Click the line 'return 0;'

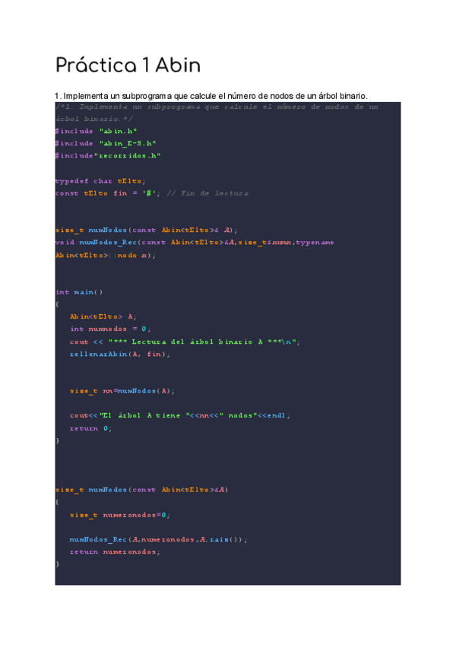pos(91,429)
